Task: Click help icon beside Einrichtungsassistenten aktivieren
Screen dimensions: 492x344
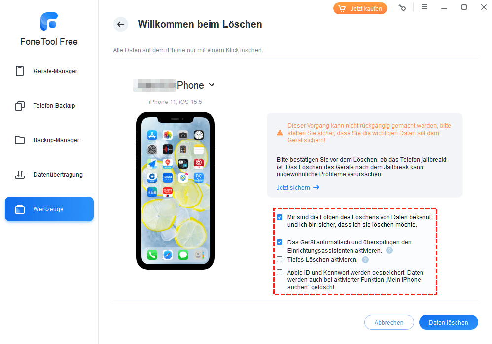Action: 389,250
